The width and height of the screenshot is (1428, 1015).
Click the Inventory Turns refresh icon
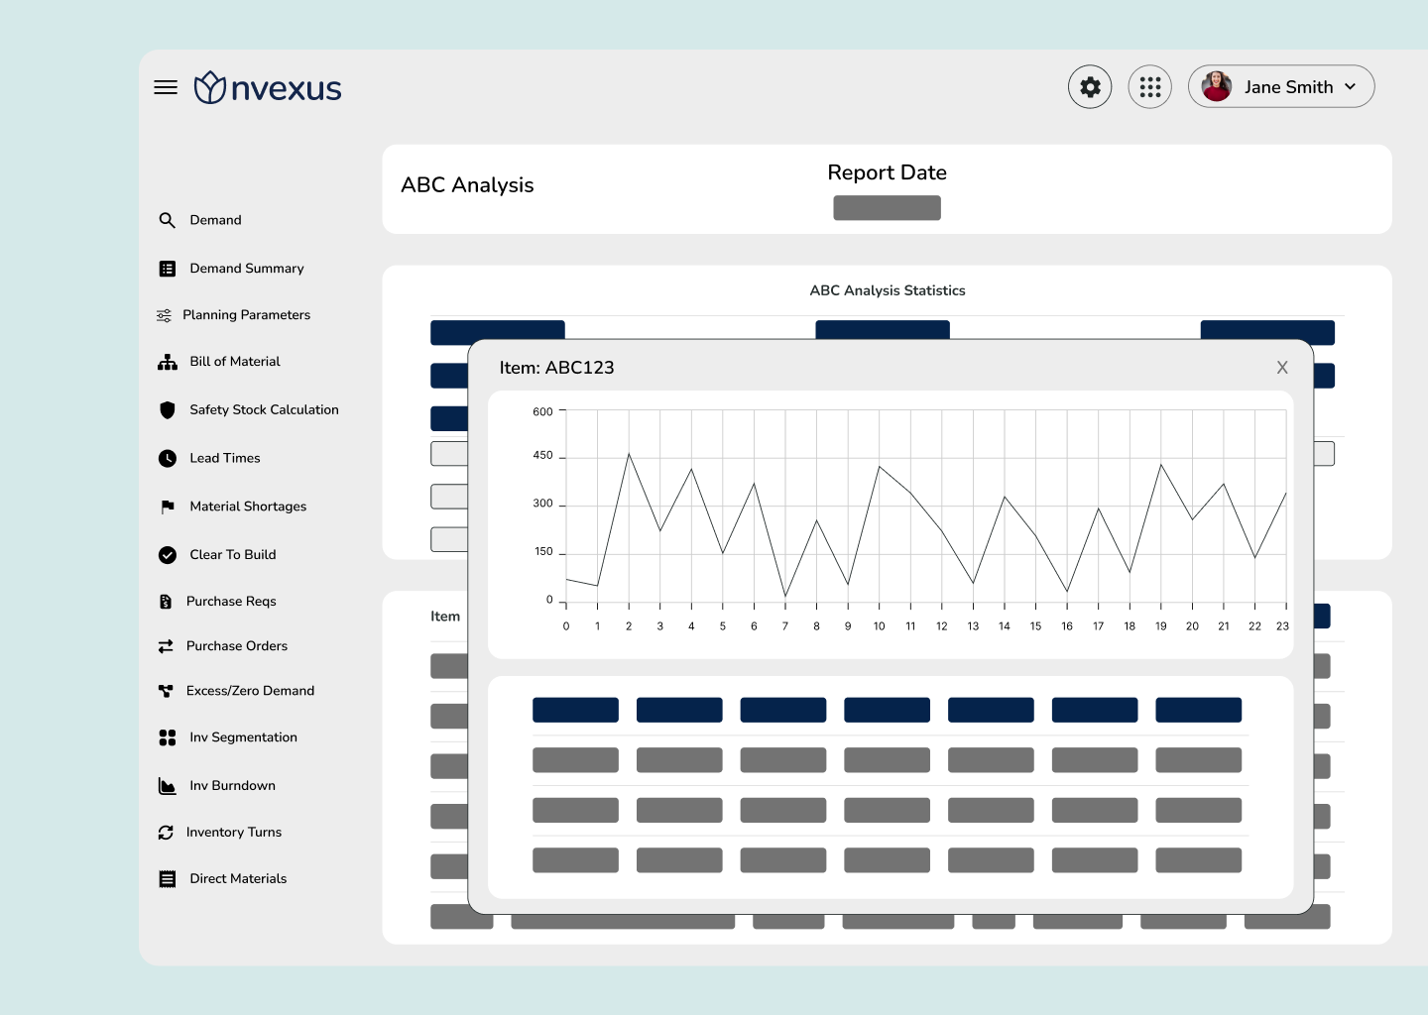[x=166, y=833]
